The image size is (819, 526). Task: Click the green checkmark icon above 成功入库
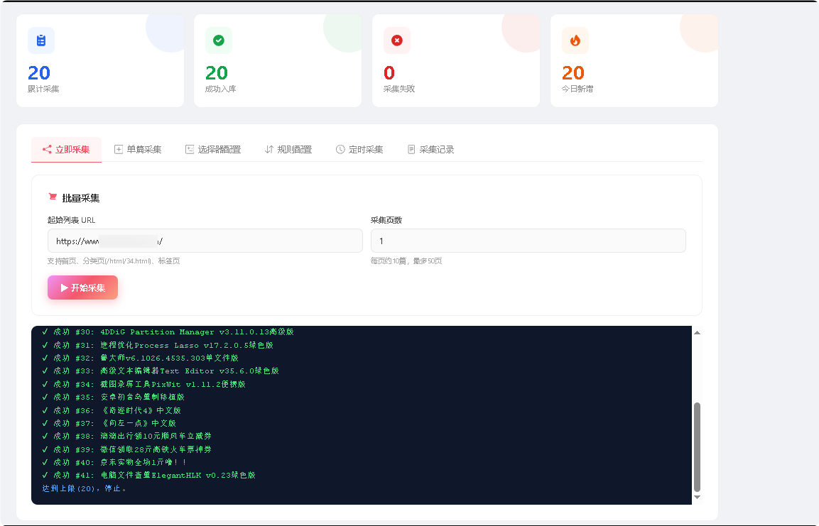coord(219,40)
